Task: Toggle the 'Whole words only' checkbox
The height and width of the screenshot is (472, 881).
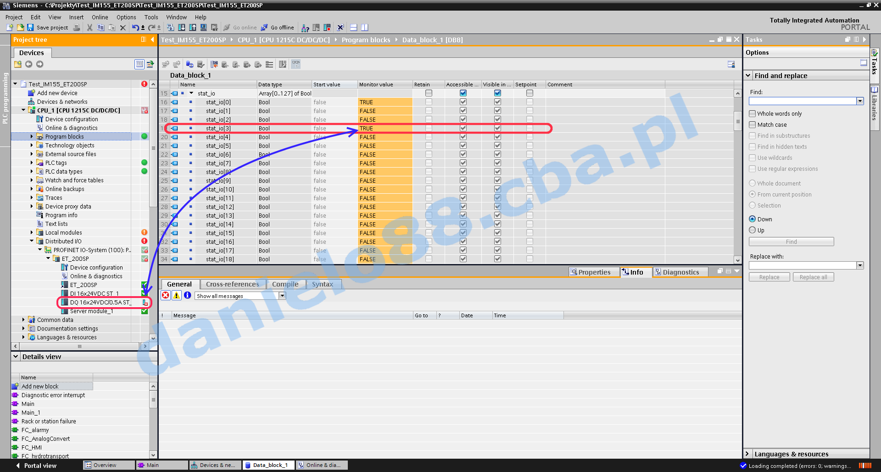Action: click(x=753, y=113)
